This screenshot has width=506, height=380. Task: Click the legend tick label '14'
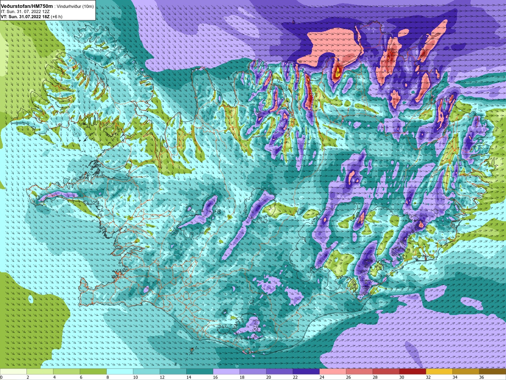click(188, 377)
